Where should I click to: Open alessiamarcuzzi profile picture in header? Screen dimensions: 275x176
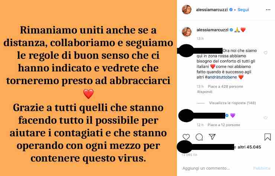coord(187,9)
